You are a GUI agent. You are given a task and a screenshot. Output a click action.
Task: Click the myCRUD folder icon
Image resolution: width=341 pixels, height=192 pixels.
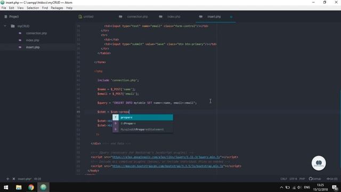click(x=13, y=26)
